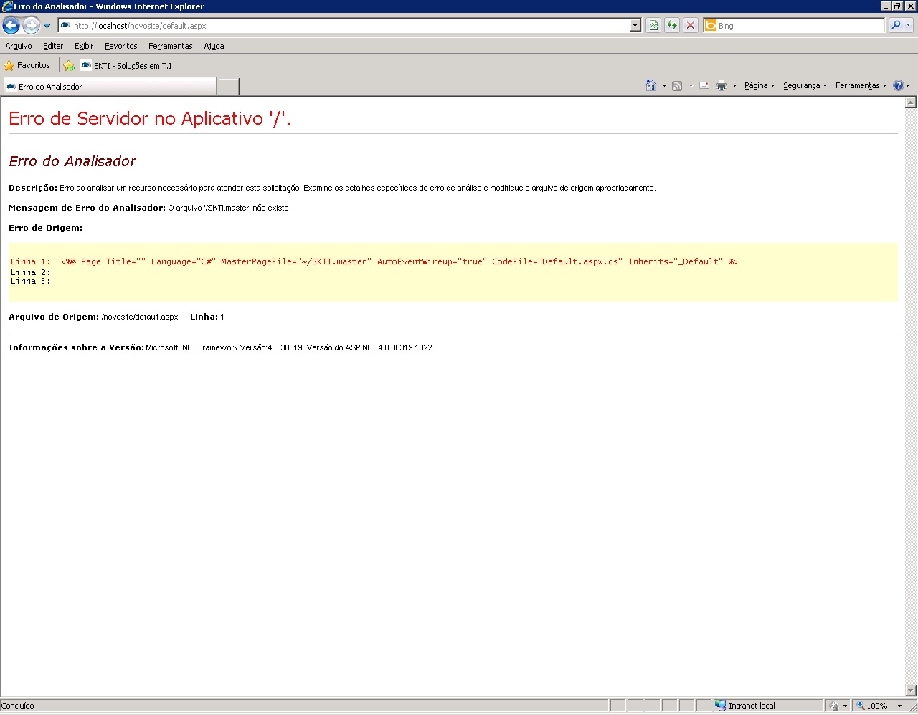
Task: Open the SKTI - Soluções em T.I favorite link
Action: click(126, 66)
